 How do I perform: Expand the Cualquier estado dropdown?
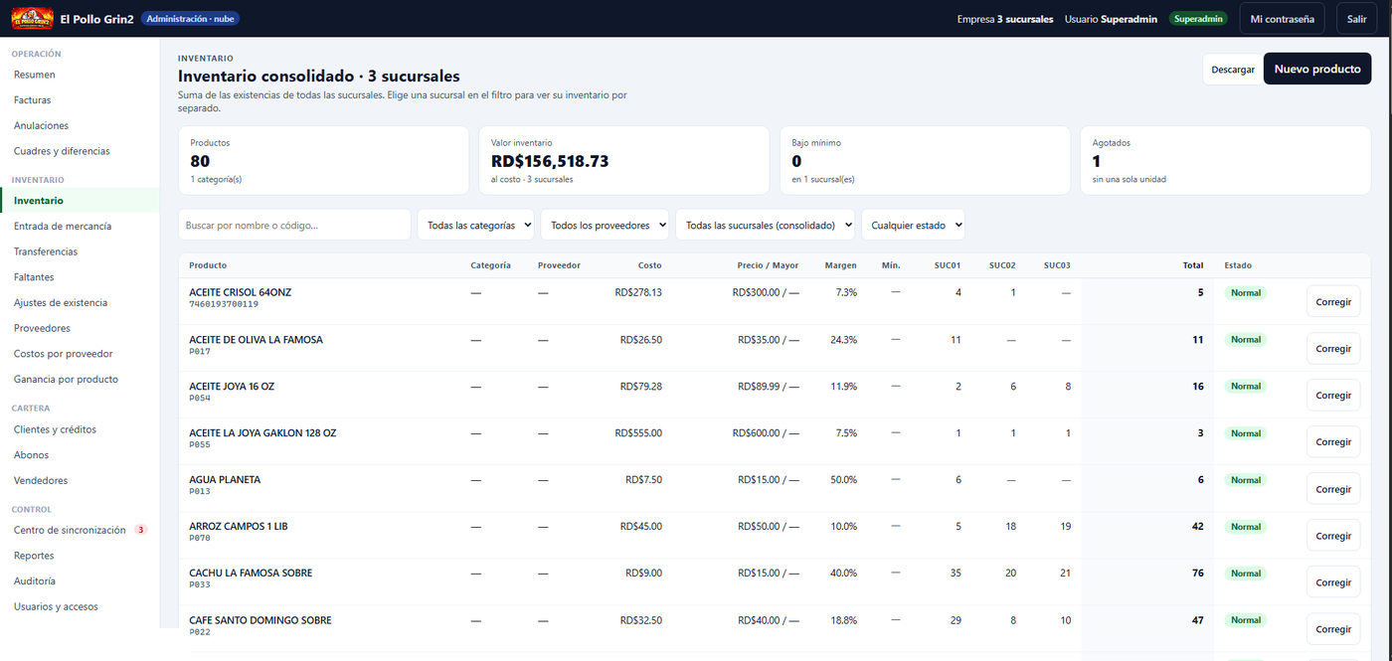(913, 225)
